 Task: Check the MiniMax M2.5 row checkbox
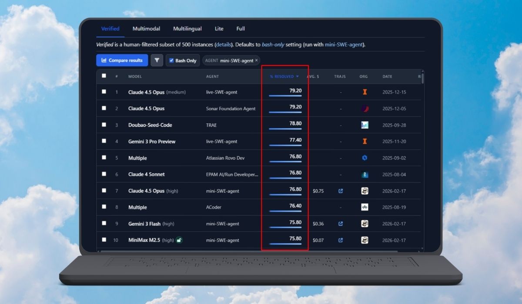pos(104,240)
